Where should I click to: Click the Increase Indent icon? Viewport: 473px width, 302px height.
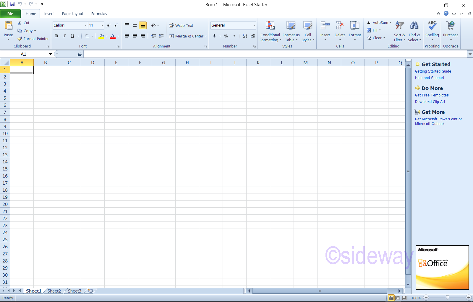tap(161, 36)
